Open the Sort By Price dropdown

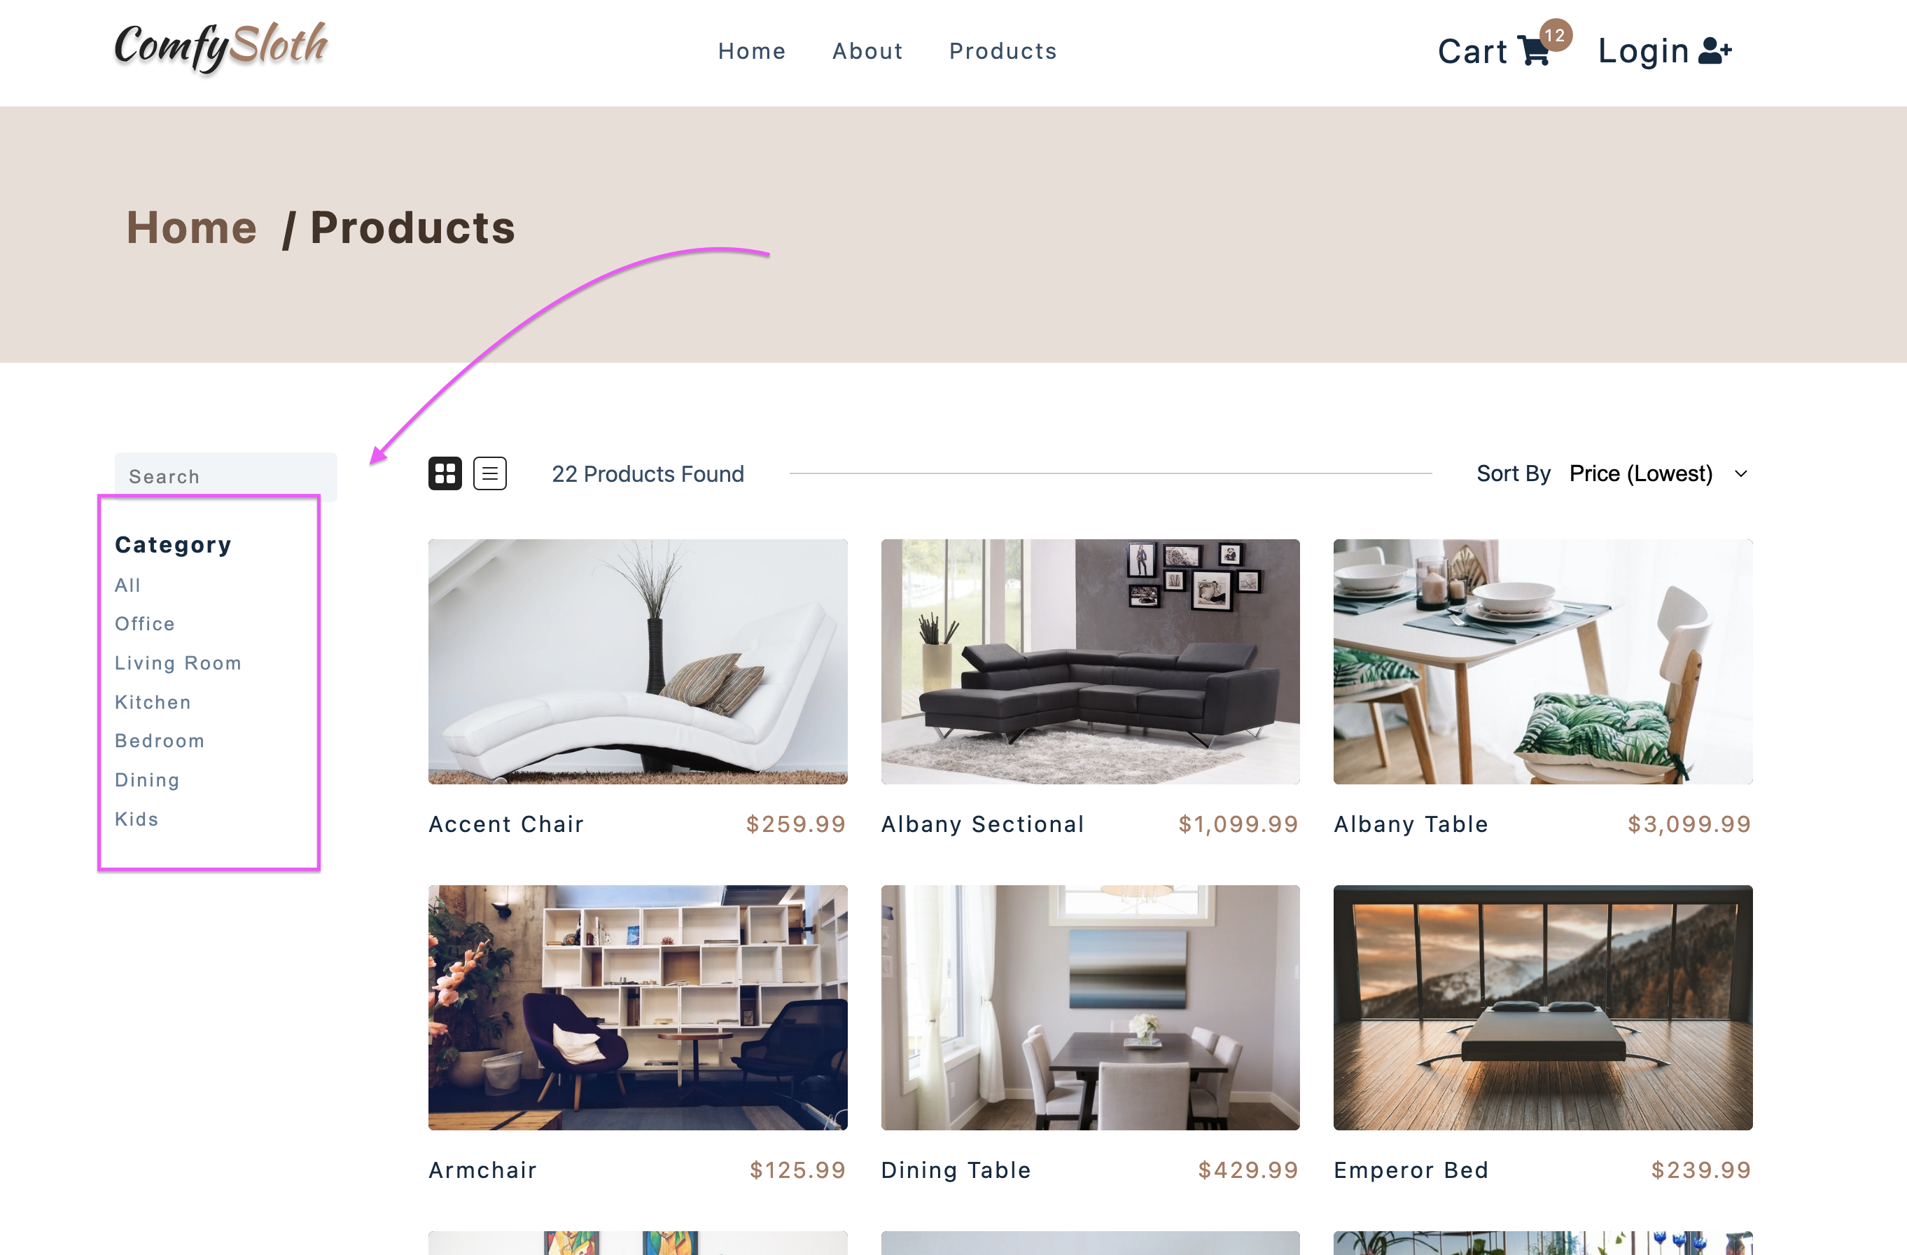tap(1658, 473)
